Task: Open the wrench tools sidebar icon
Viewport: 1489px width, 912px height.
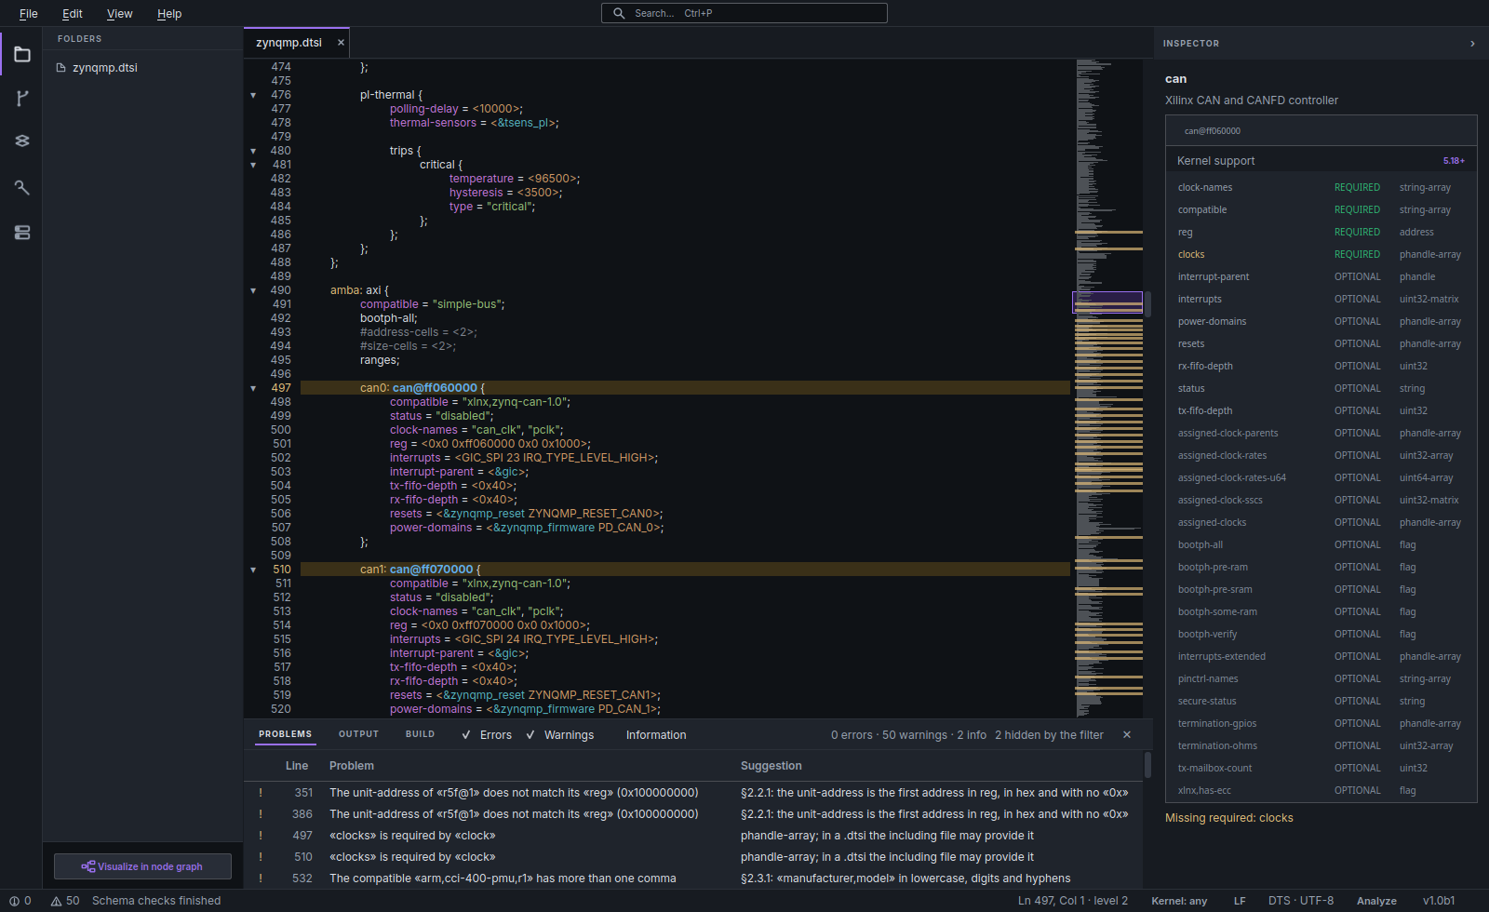Action: (22, 187)
